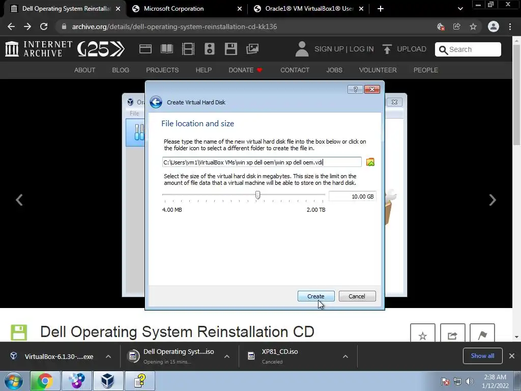The image size is (521, 391).
Task: Expand options for the VirtualBox-6.1.30 exe download
Action: click(108, 356)
